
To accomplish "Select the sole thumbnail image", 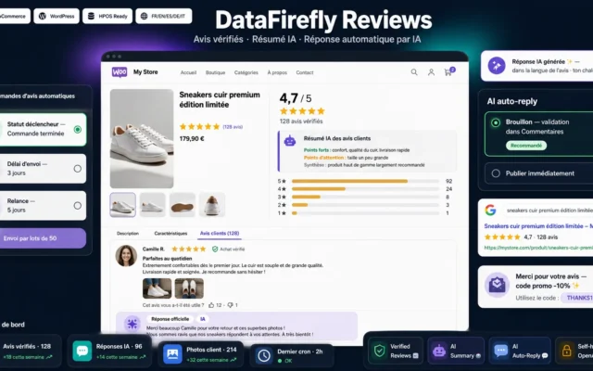I will (183, 205).
